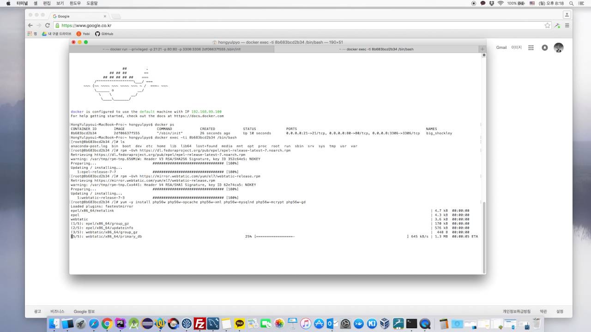Close the Google tab in Chrome

coord(105,16)
